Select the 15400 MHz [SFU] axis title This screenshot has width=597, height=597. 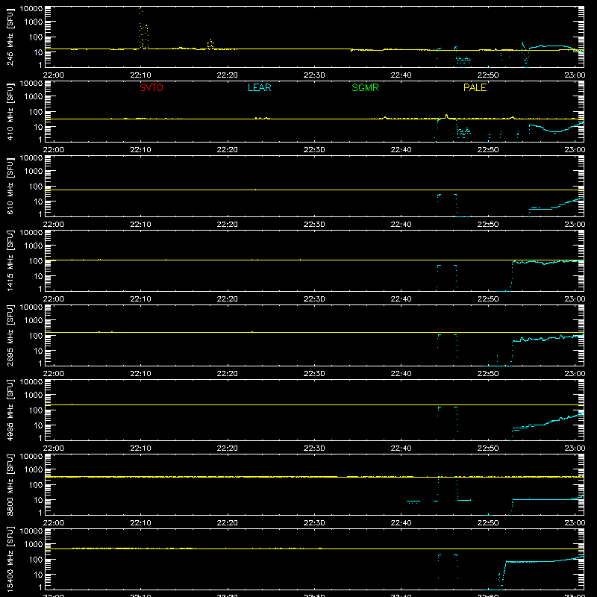tap(10, 559)
